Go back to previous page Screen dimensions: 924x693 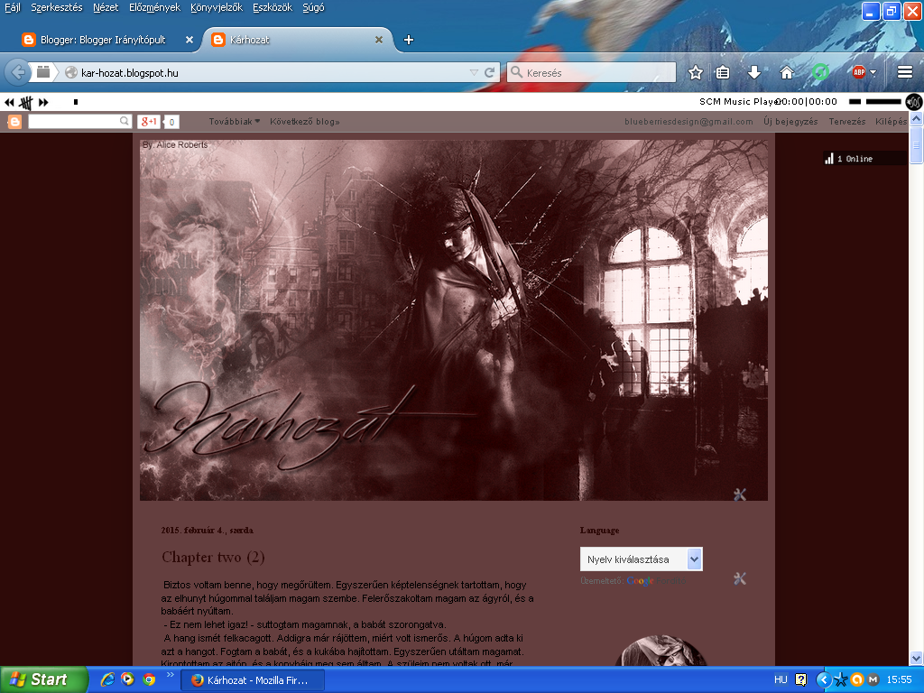[x=18, y=72]
